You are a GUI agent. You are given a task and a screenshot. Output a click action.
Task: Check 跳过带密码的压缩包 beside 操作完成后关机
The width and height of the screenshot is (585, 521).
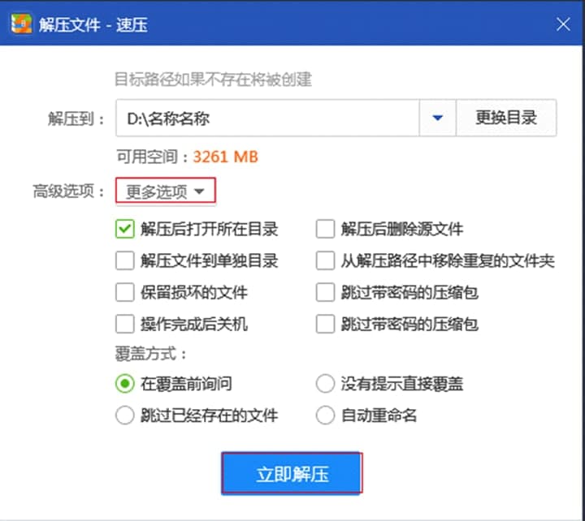point(325,325)
